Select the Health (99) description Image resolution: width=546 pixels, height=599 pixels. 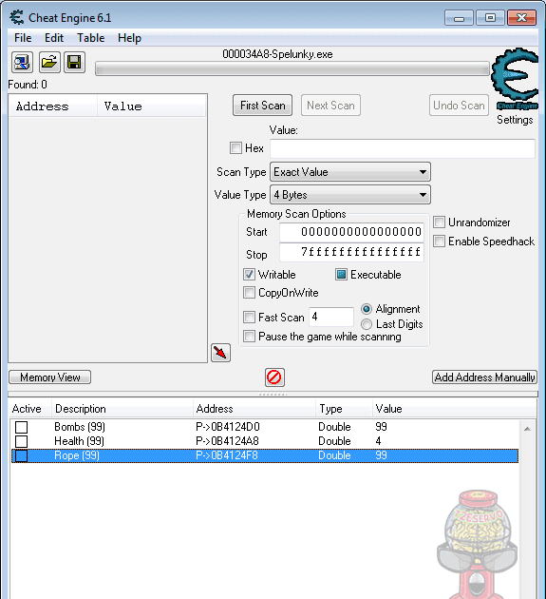pyautogui.click(x=79, y=441)
